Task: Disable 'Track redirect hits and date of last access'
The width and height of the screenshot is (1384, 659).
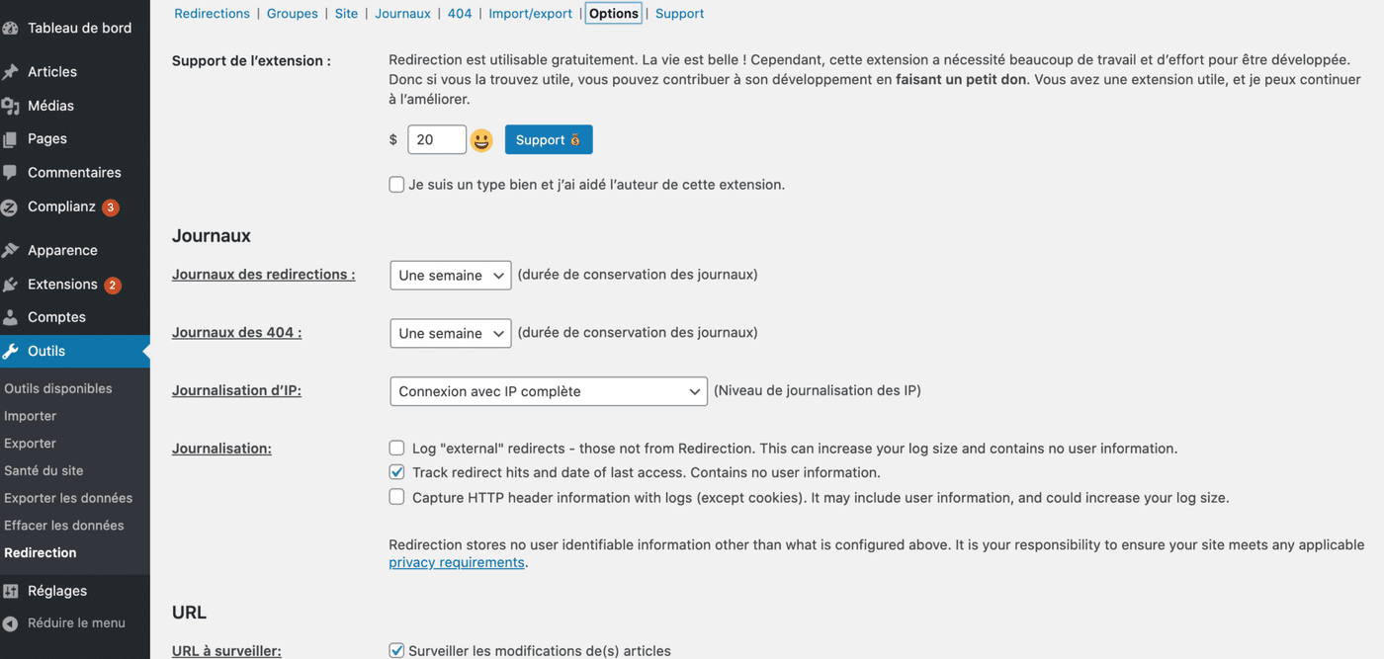Action: [x=396, y=472]
